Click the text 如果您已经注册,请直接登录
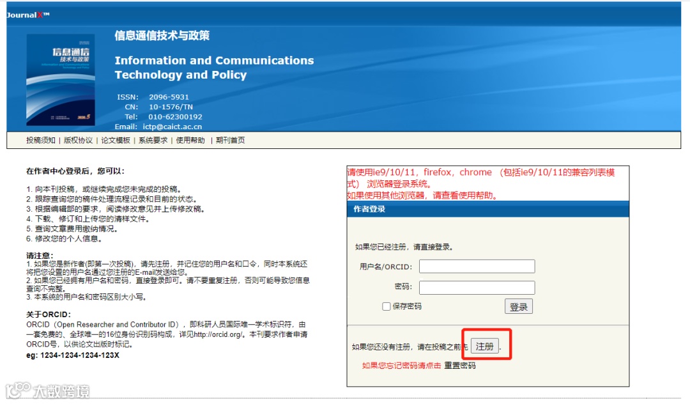690x404 pixels. 404,247
